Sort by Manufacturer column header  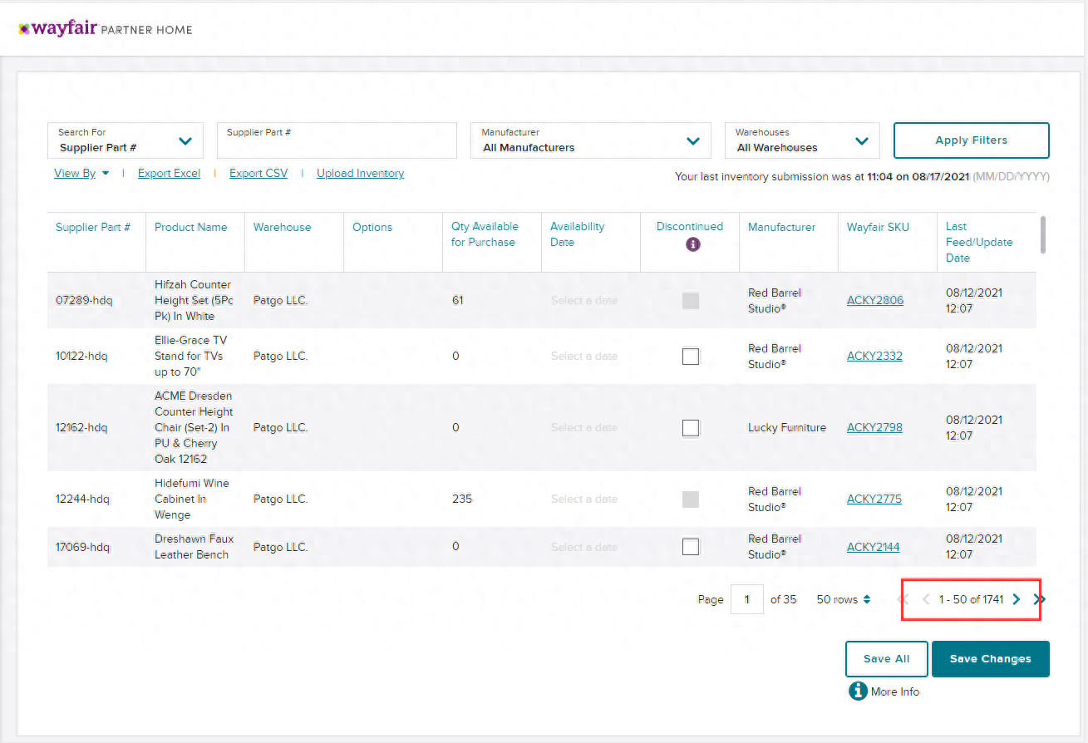pyautogui.click(x=781, y=227)
